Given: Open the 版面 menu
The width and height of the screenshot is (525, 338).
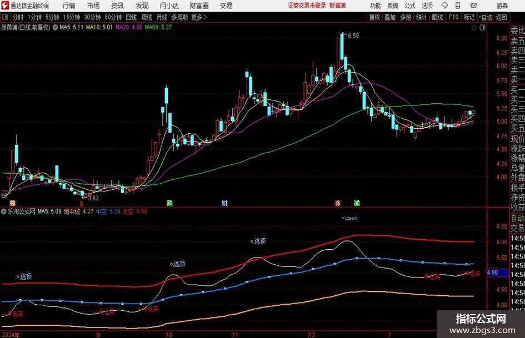Looking at the screenshot, I should click(x=393, y=6).
